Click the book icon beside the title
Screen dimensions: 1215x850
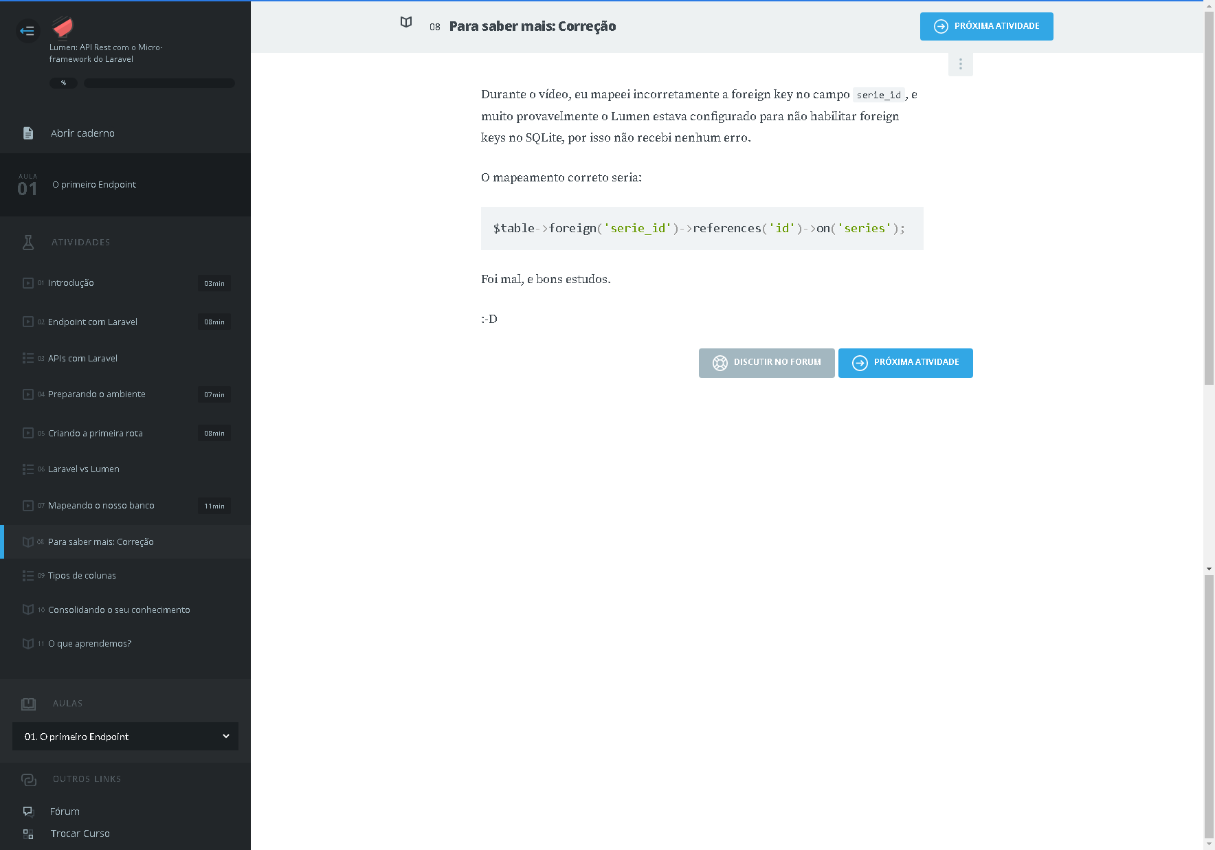[406, 23]
